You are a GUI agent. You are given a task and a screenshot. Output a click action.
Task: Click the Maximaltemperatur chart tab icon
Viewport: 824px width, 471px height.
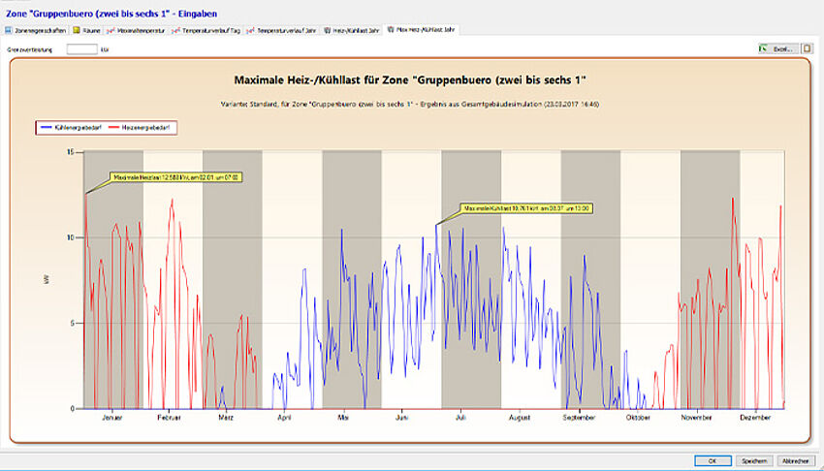coord(111,30)
